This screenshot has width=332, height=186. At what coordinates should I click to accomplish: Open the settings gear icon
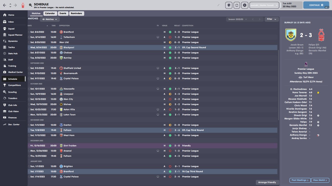click(x=244, y=5)
